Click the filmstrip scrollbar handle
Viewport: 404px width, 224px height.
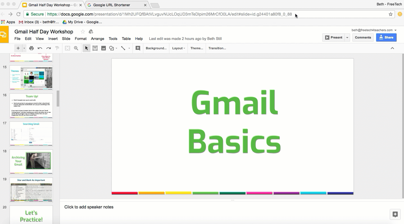point(58,99)
